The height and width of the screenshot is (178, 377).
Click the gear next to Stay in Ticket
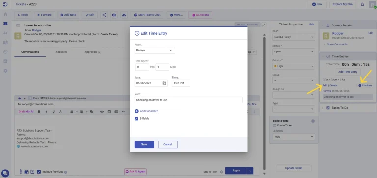221,172
